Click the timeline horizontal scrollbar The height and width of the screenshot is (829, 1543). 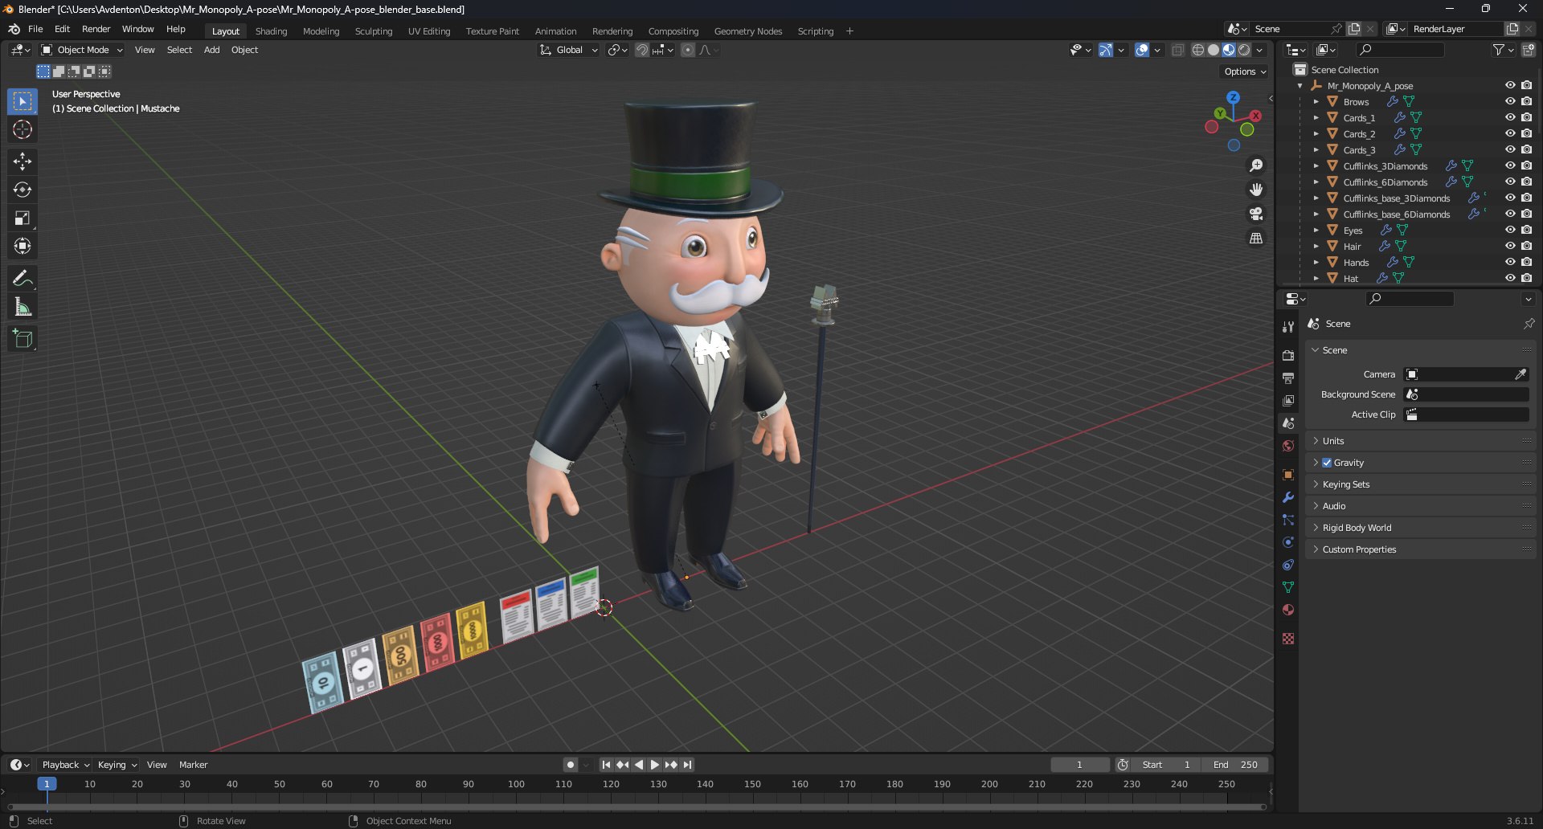click(636, 807)
